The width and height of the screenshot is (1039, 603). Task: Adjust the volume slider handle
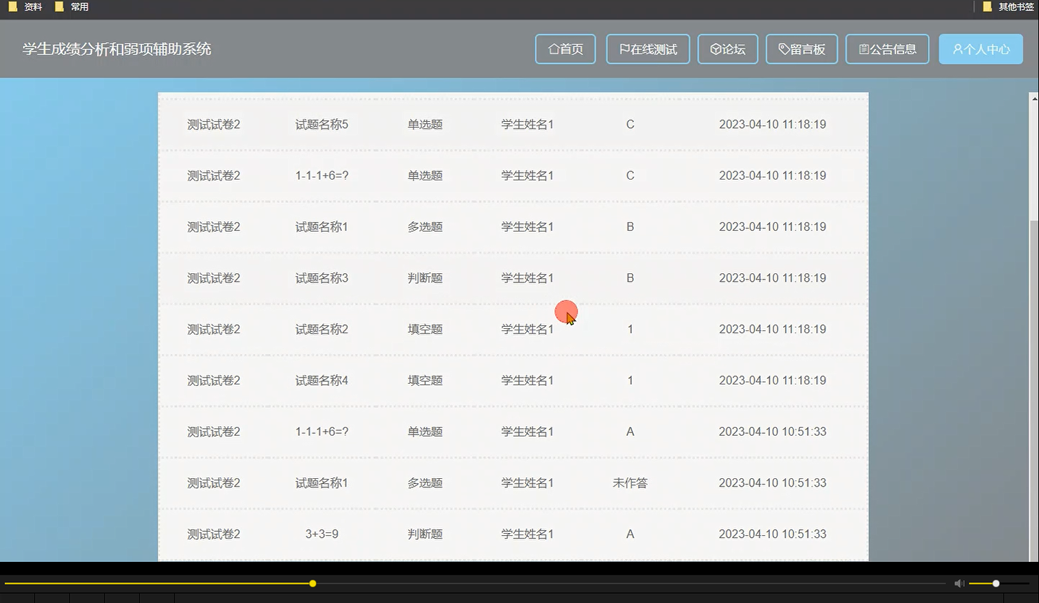[x=996, y=583]
